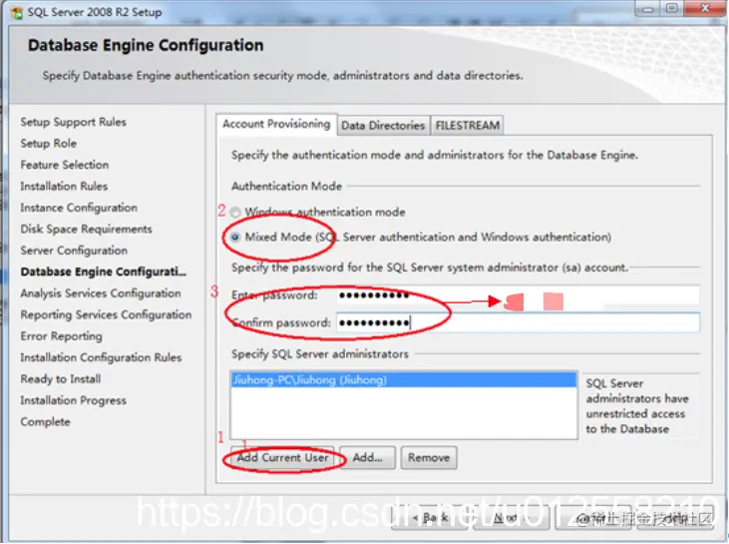Click Ready to Install step
Viewport: 729px width, 544px height.
61,378
